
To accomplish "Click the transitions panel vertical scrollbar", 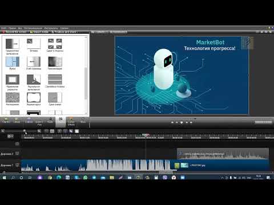I will coord(86,84).
